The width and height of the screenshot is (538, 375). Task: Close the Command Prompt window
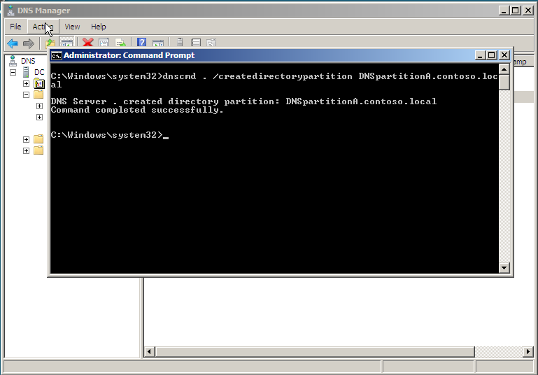tap(504, 55)
